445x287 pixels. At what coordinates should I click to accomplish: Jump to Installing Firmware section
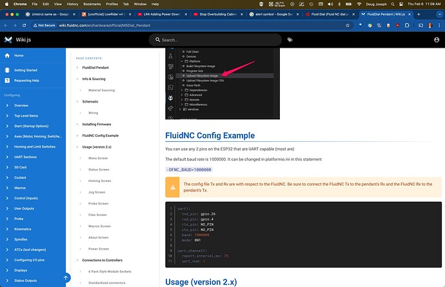tap(97, 124)
